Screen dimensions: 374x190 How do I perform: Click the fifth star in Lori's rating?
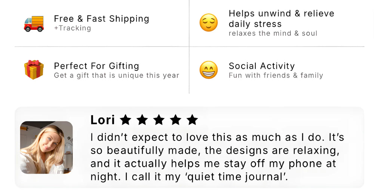tap(192, 120)
